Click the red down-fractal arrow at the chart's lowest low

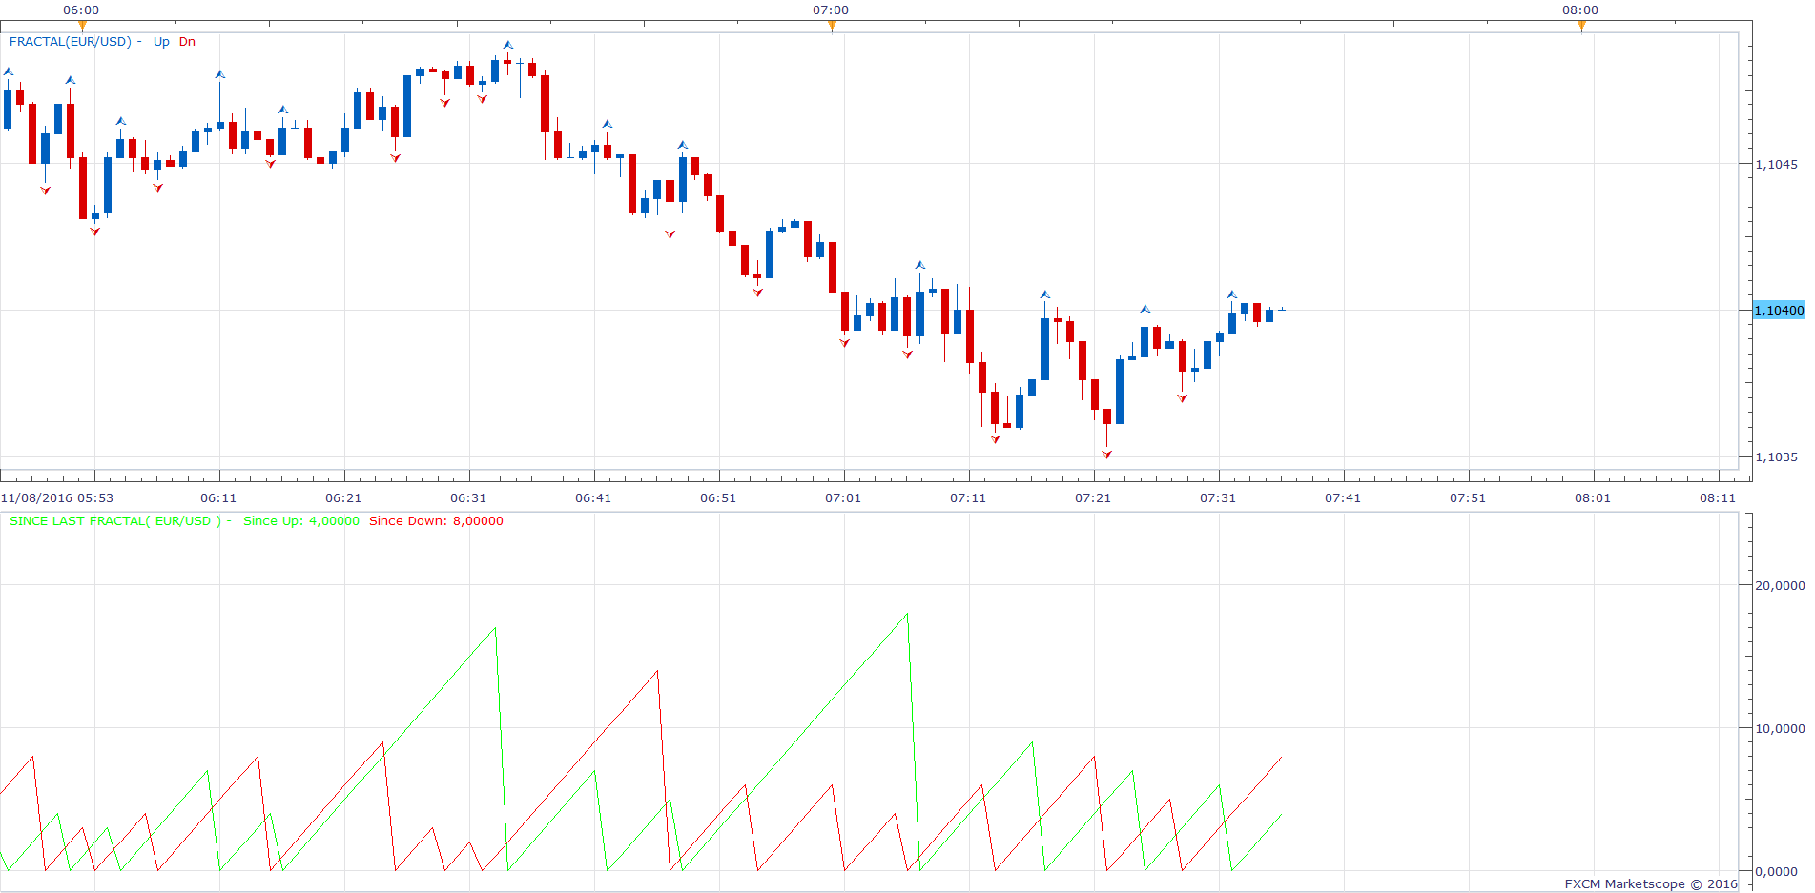click(x=1106, y=455)
